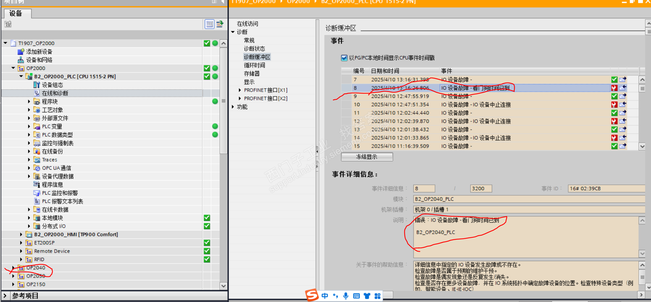Open the 常规 diagnostics page

[x=249, y=40]
